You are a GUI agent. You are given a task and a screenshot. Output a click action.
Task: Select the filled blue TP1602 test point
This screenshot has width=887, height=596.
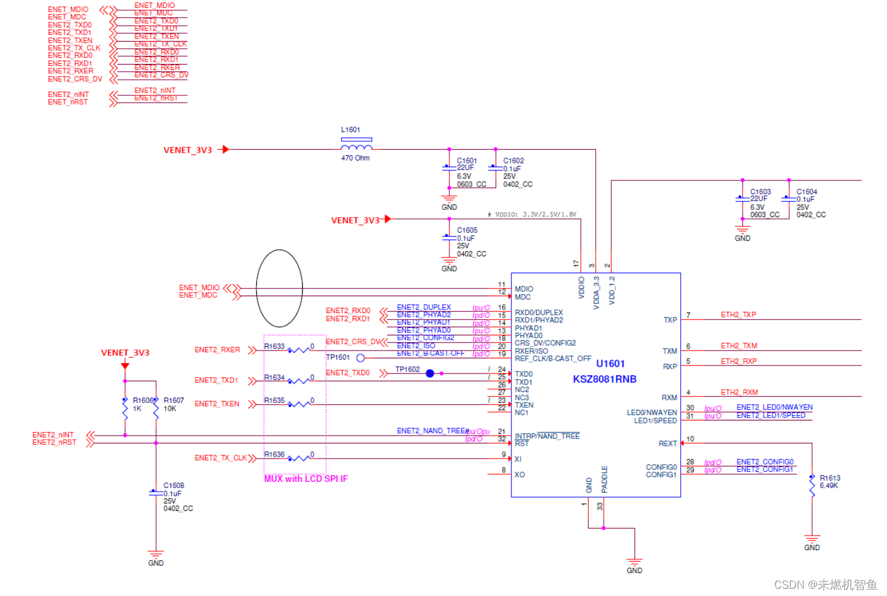point(430,373)
